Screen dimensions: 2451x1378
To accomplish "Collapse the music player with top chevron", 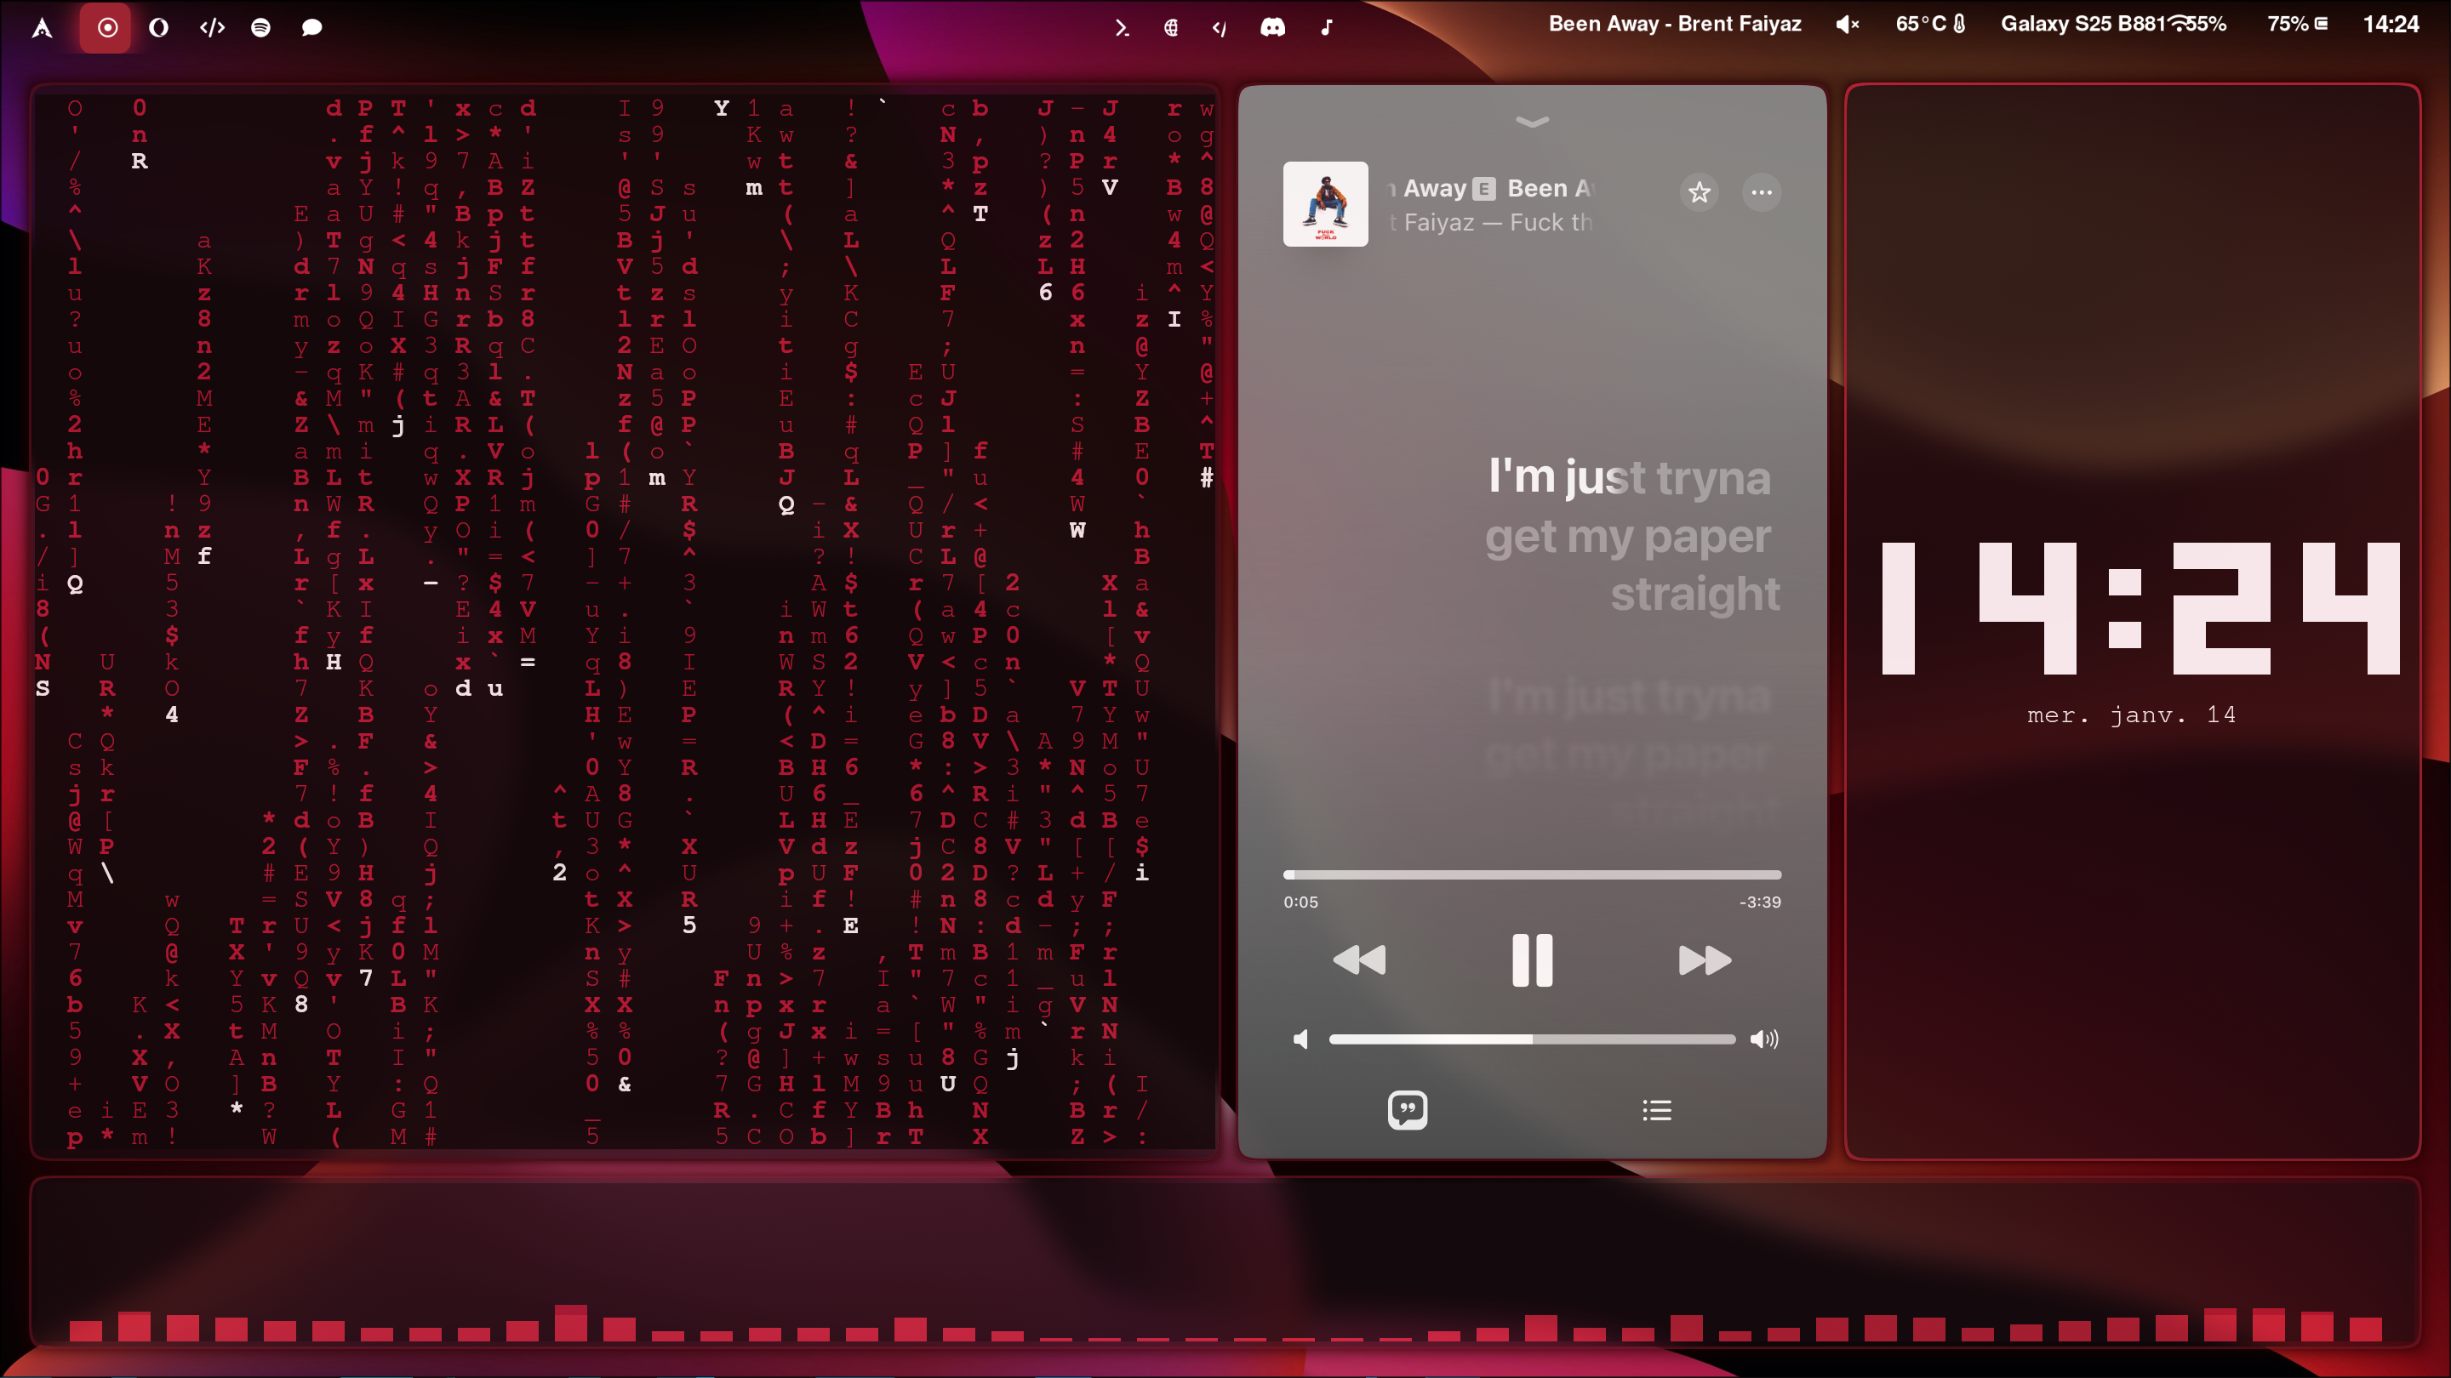I will coord(1532,121).
